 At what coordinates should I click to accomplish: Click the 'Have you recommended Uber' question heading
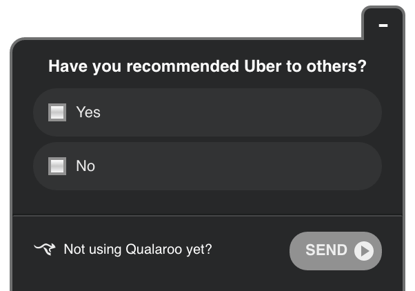pos(207,66)
